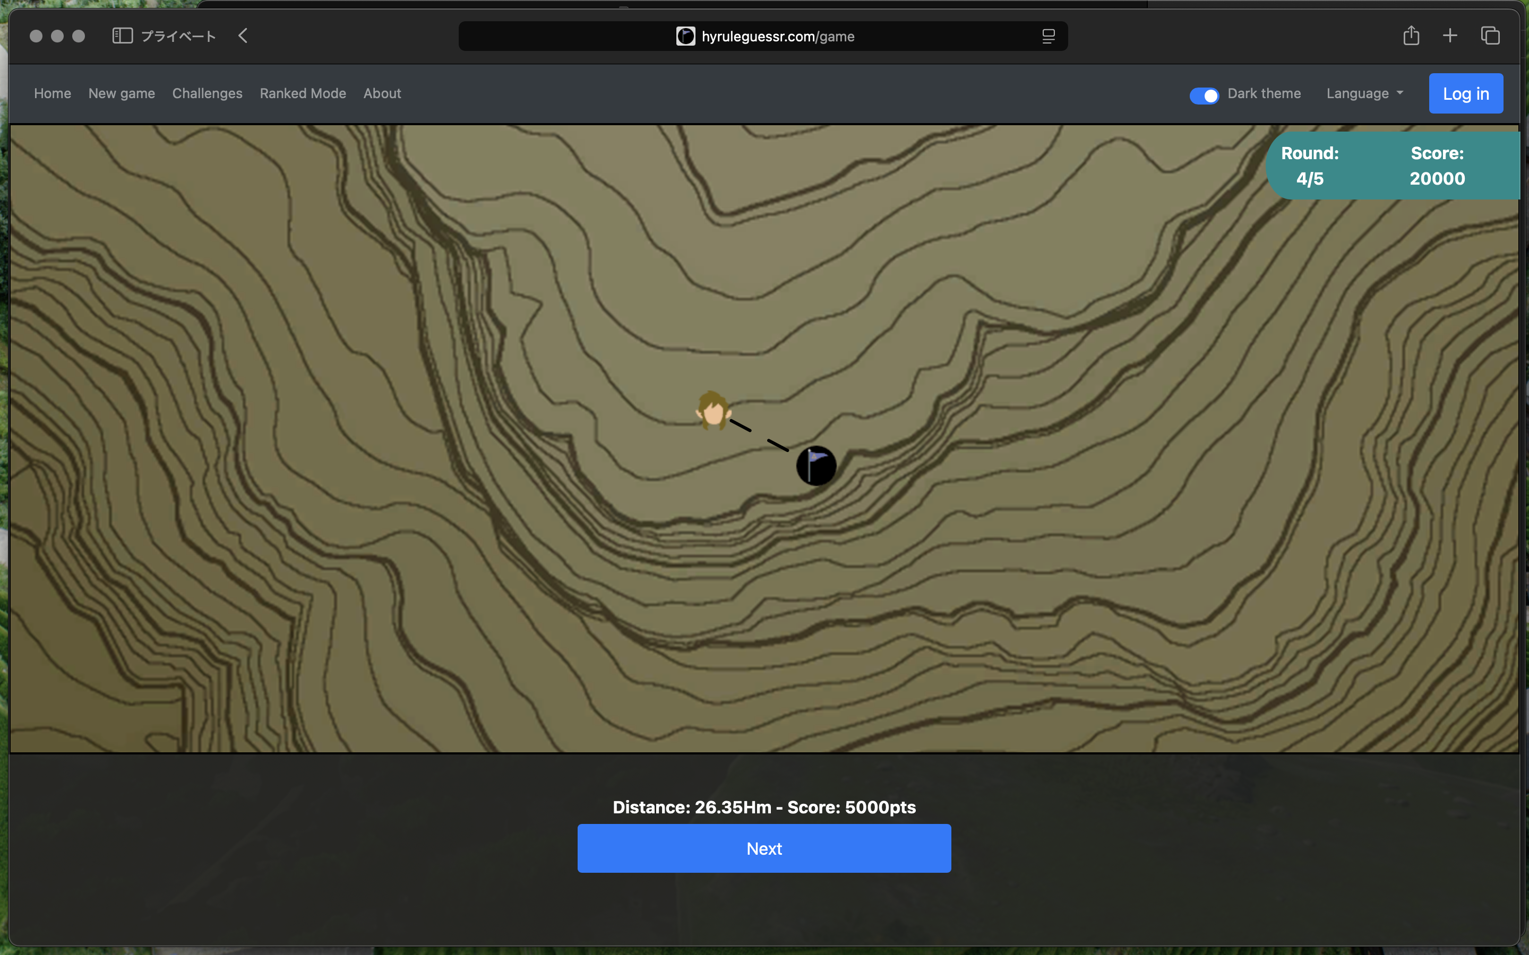Click the site favicon in address bar

685,37
